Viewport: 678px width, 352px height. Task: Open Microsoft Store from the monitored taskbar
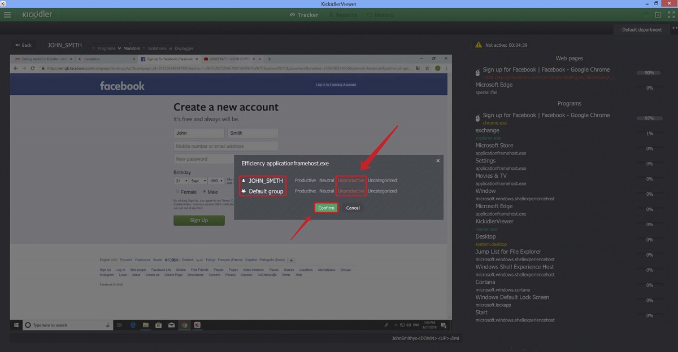click(159, 325)
